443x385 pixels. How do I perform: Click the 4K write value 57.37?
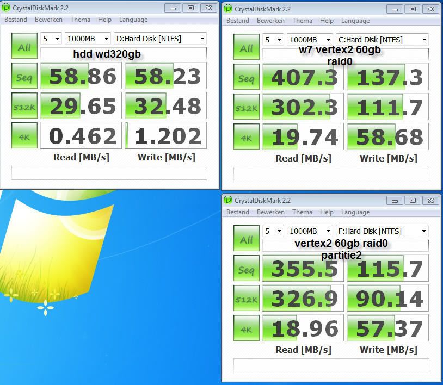click(x=388, y=328)
